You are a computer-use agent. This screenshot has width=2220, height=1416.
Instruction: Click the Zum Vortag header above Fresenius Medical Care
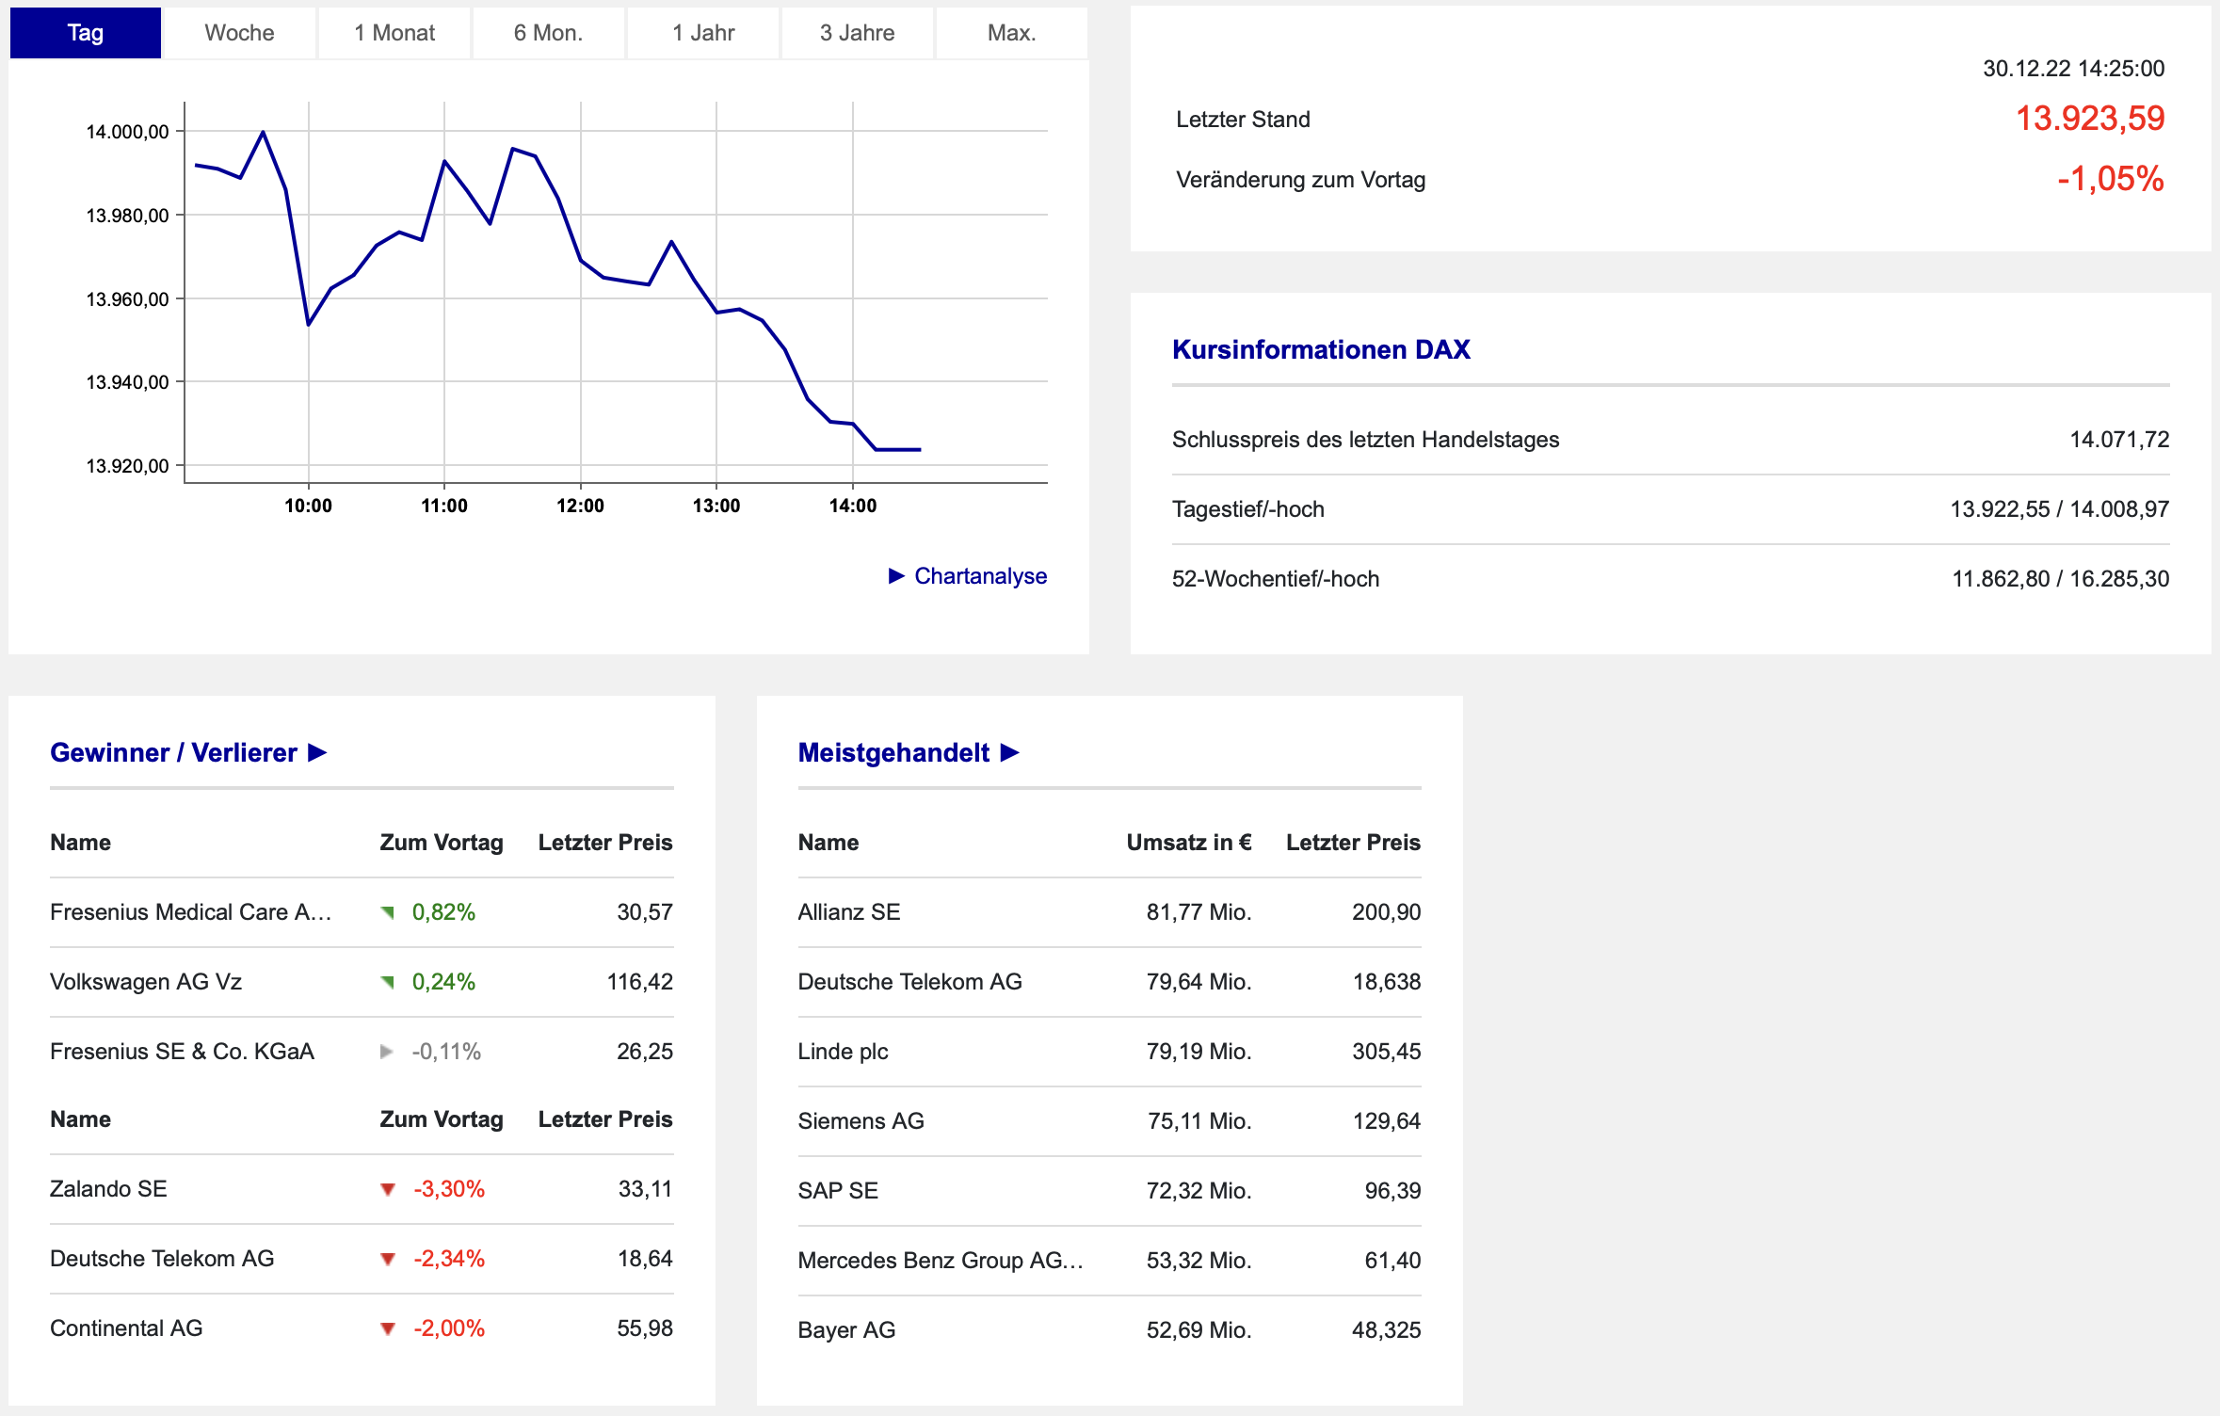[442, 843]
